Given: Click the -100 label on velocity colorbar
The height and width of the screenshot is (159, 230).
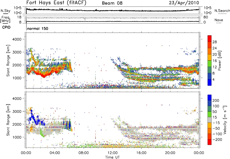Looking at the screenshot, I should [217, 134].
